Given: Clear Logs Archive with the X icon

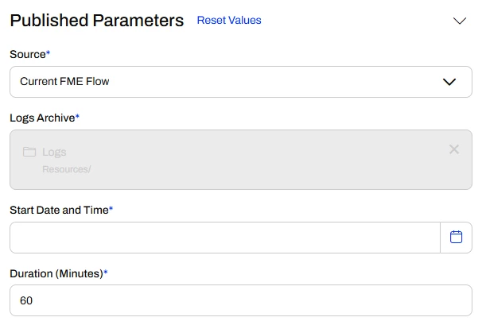Looking at the screenshot, I should 454,149.
